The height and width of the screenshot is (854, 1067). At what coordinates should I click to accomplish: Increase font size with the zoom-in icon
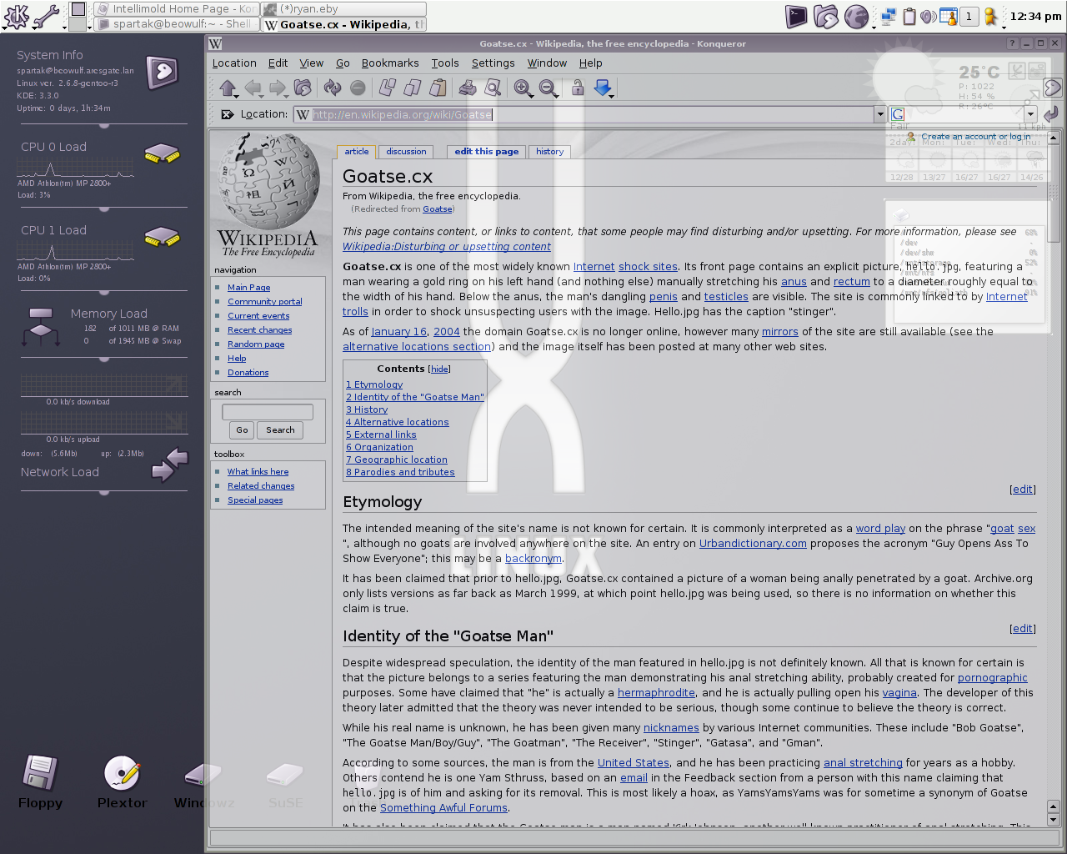click(522, 88)
